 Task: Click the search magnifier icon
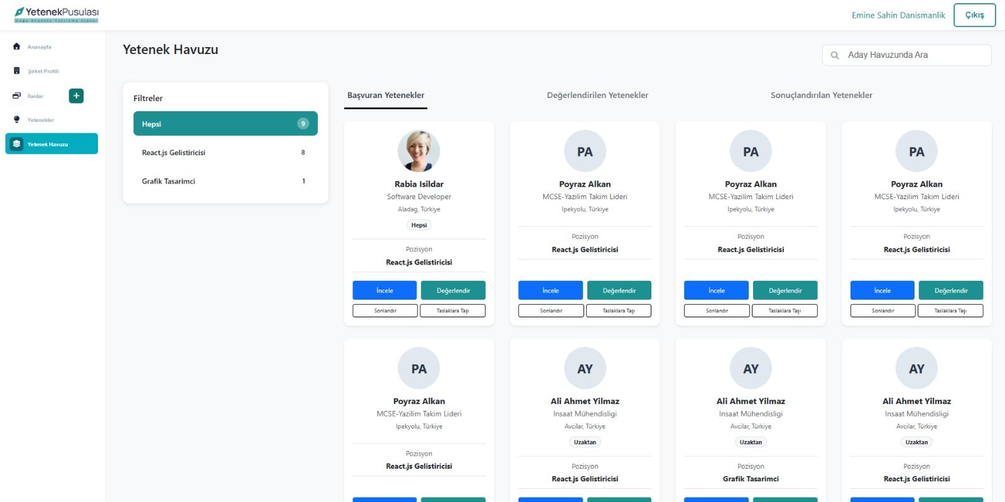(835, 55)
